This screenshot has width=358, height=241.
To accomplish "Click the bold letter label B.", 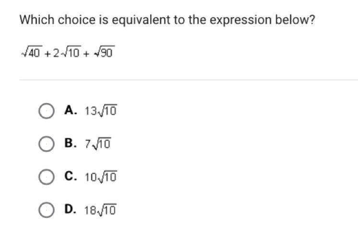I will point(71,143).
